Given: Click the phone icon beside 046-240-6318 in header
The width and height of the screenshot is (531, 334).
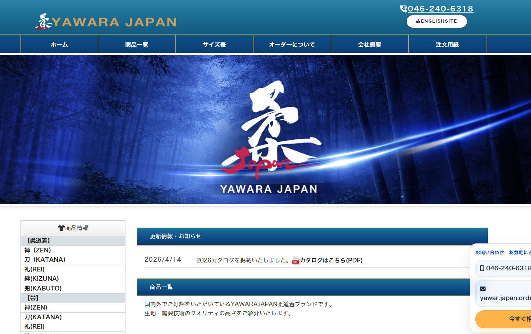Looking at the screenshot, I should [x=403, y=9].
